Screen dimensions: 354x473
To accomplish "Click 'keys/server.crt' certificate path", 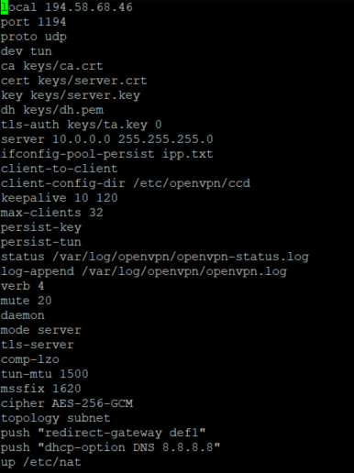I will coord(93,81).
